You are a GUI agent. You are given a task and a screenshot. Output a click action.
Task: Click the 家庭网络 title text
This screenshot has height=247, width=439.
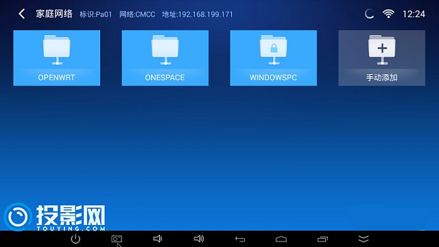[x=54, y=14]
